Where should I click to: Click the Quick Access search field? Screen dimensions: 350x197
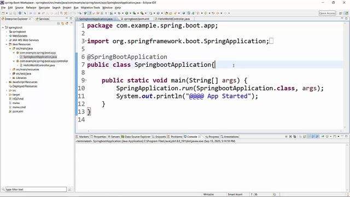327,13
